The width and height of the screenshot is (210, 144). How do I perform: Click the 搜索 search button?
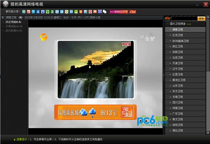(201, 18)
